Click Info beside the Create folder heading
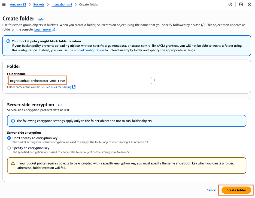This screenshot has height=198, width=255. pos(41,19)
